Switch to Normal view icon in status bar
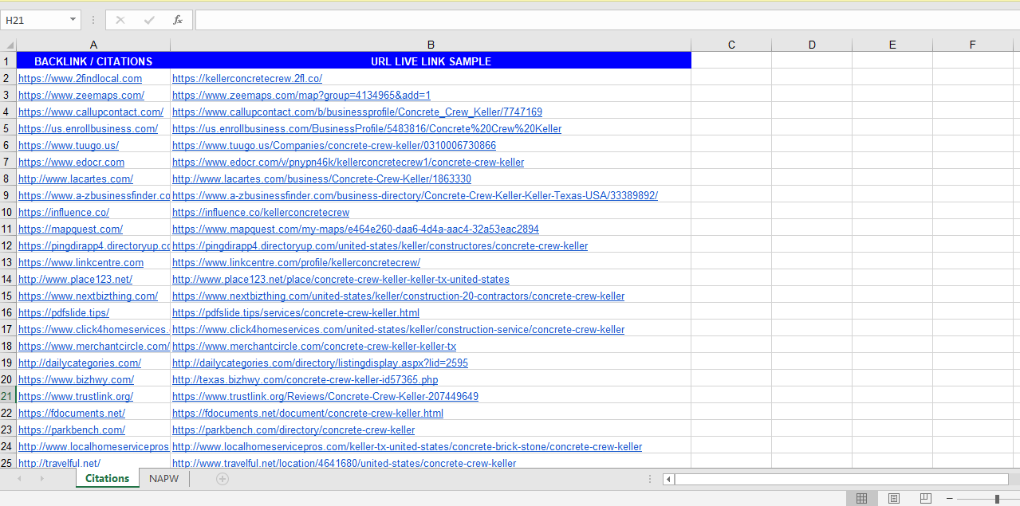Image resolution: width=1020 pixels, height=506 pixels. (861, 499)
